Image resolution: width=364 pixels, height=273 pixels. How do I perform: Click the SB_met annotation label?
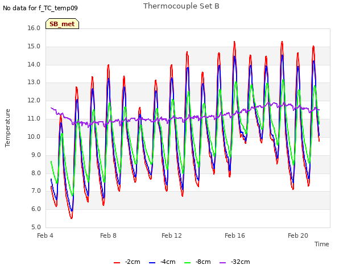(x=62, y=24)
